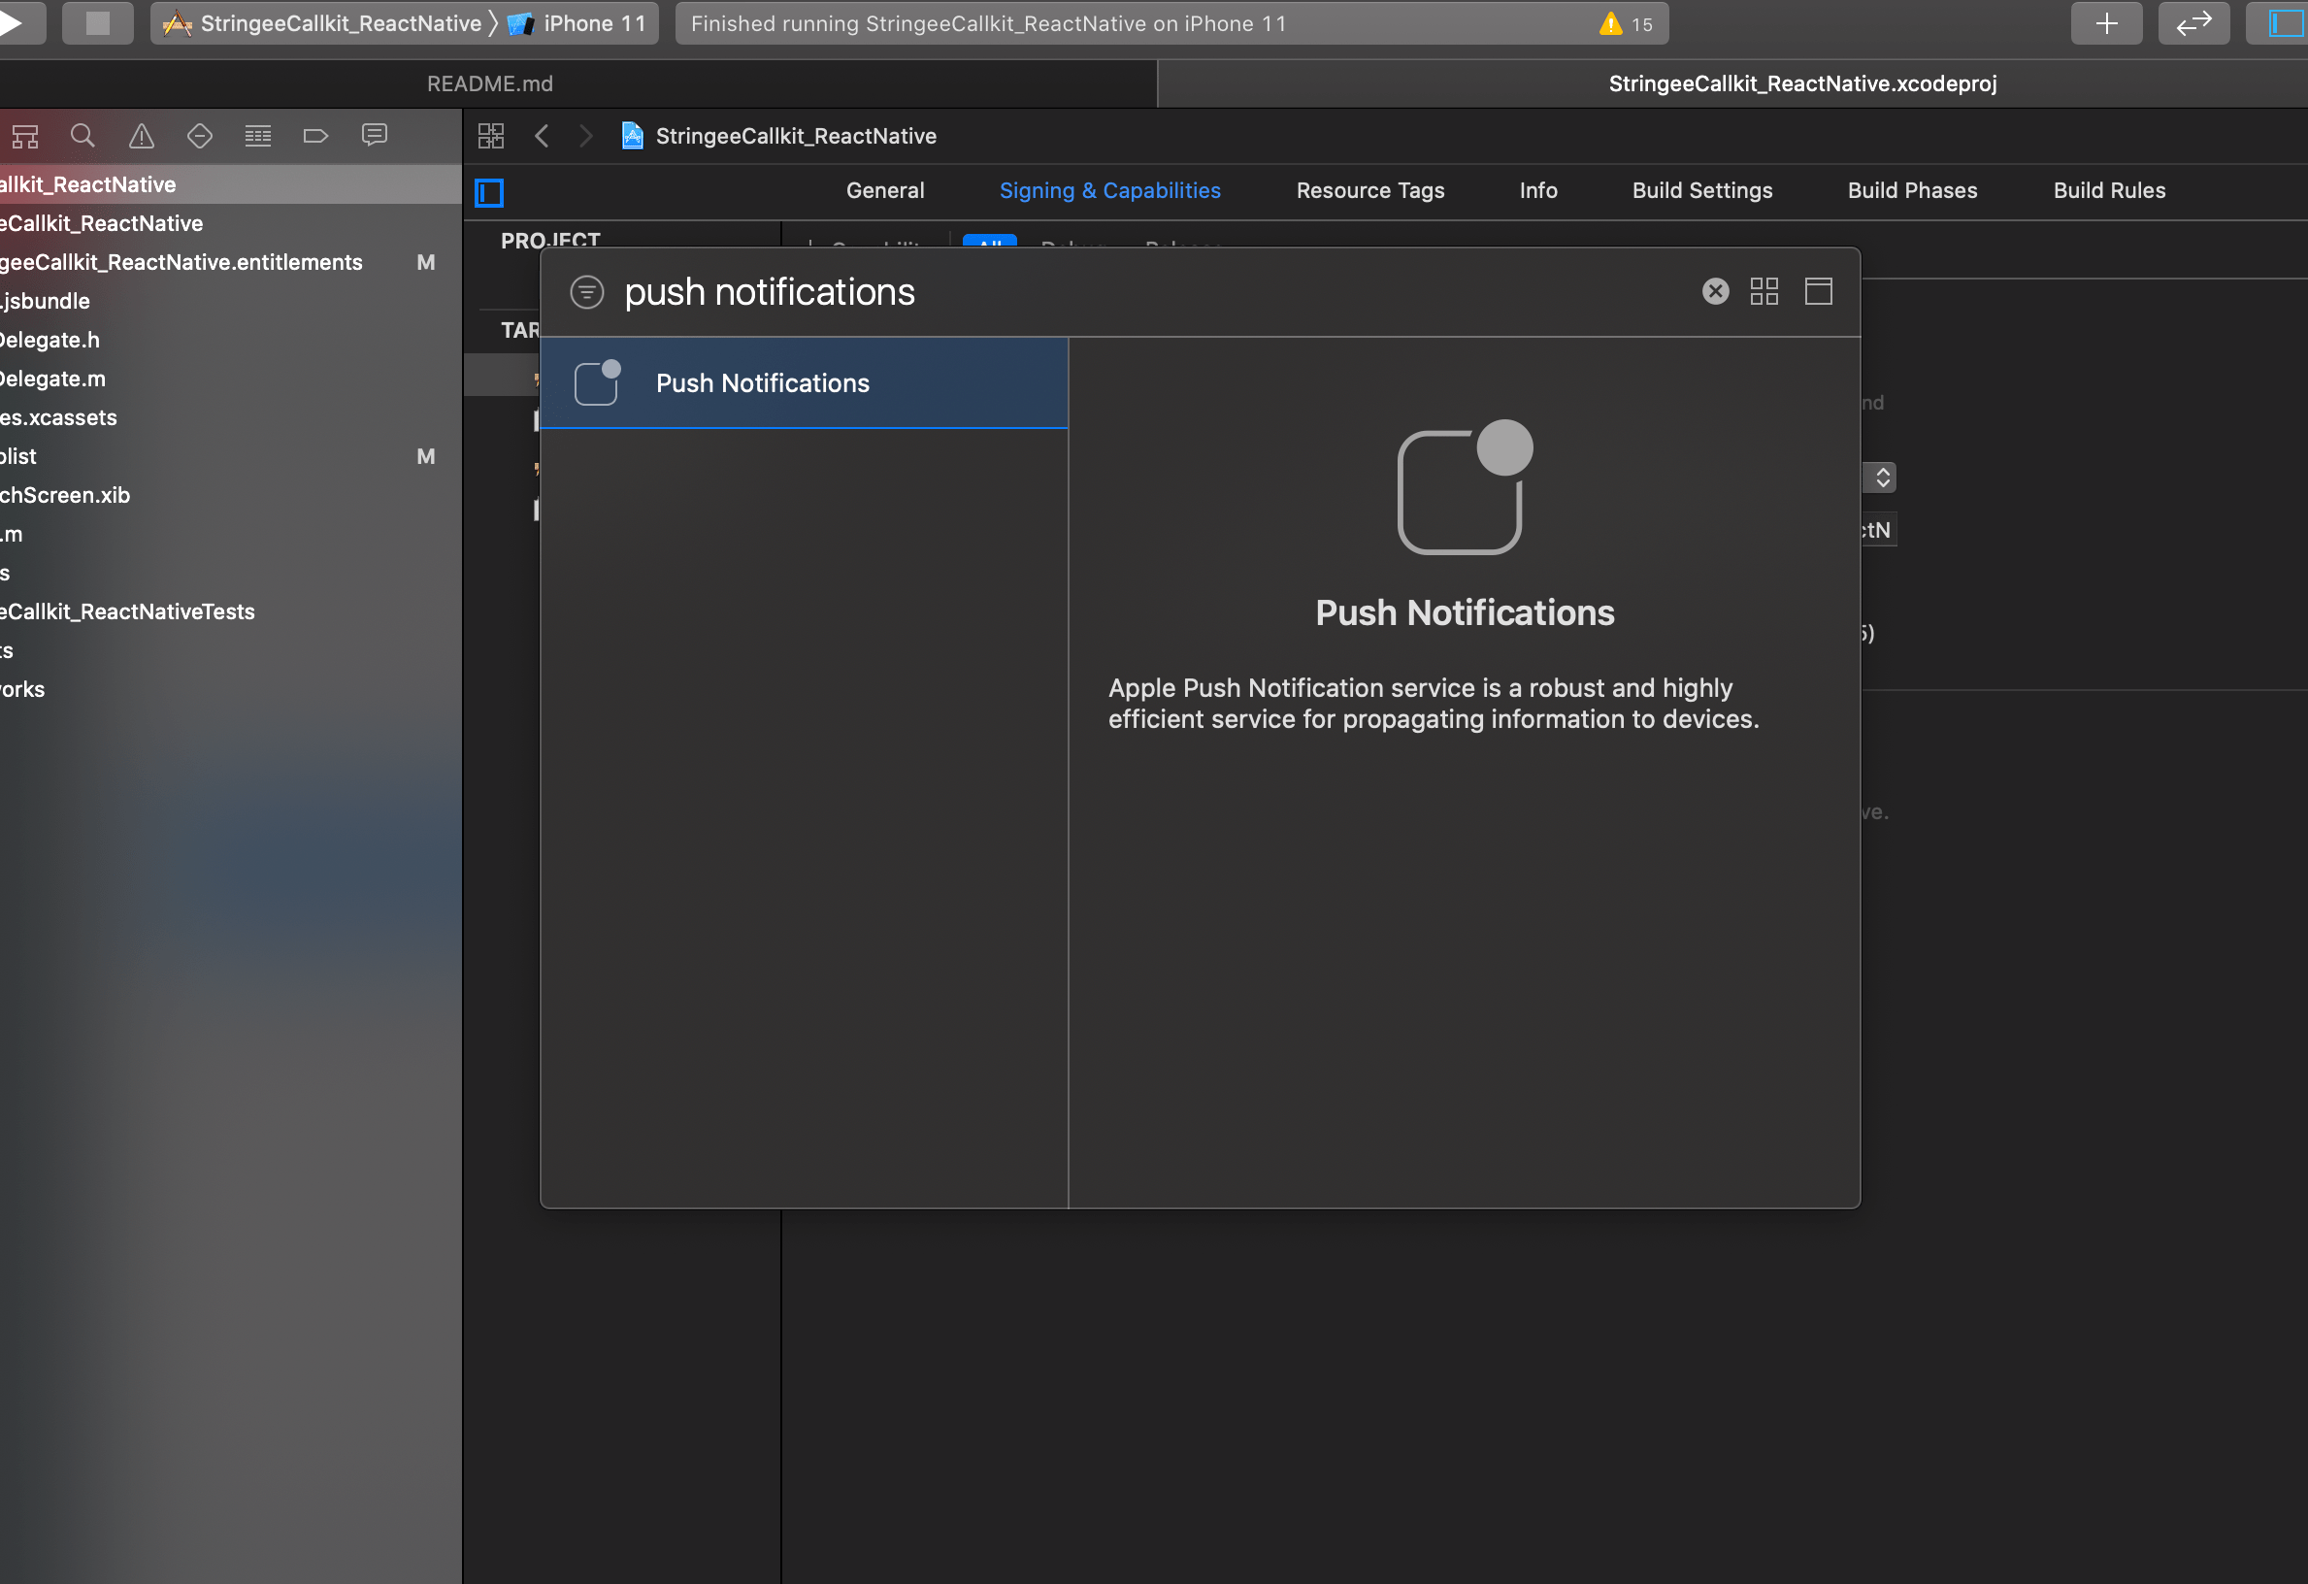Open the Resource Tags tab

pyautogui.click(x=1369, y=190)
